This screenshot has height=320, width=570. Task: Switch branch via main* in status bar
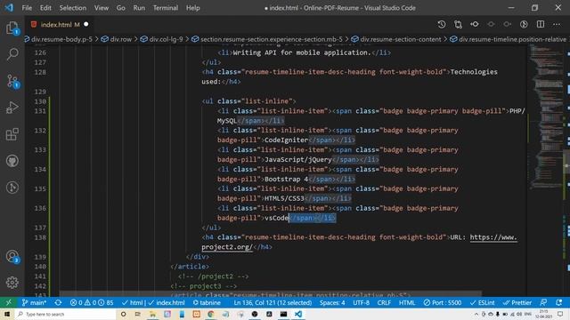tap(34, 302)
